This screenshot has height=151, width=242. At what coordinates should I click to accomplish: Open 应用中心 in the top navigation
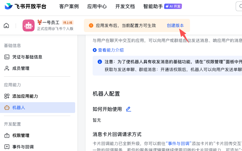tap(97, 6)
